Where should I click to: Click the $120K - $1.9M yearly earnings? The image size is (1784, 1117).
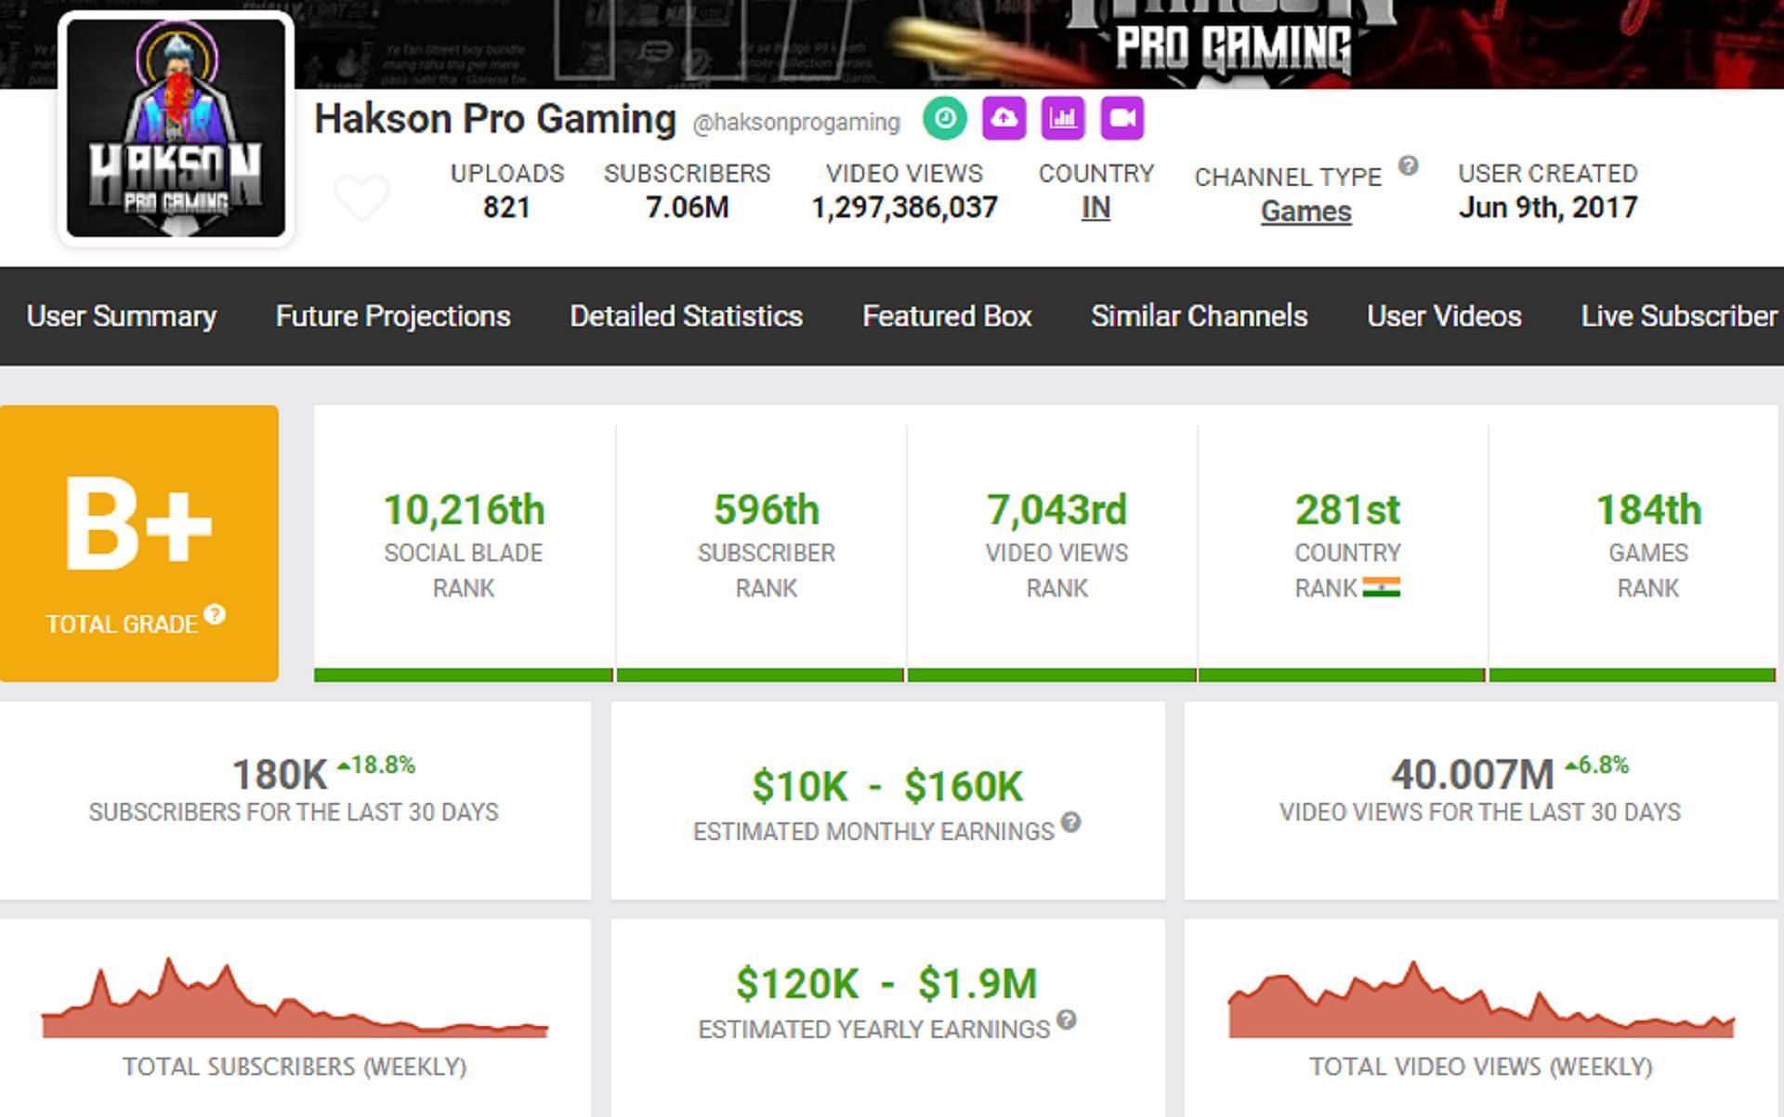coord(886,983)
